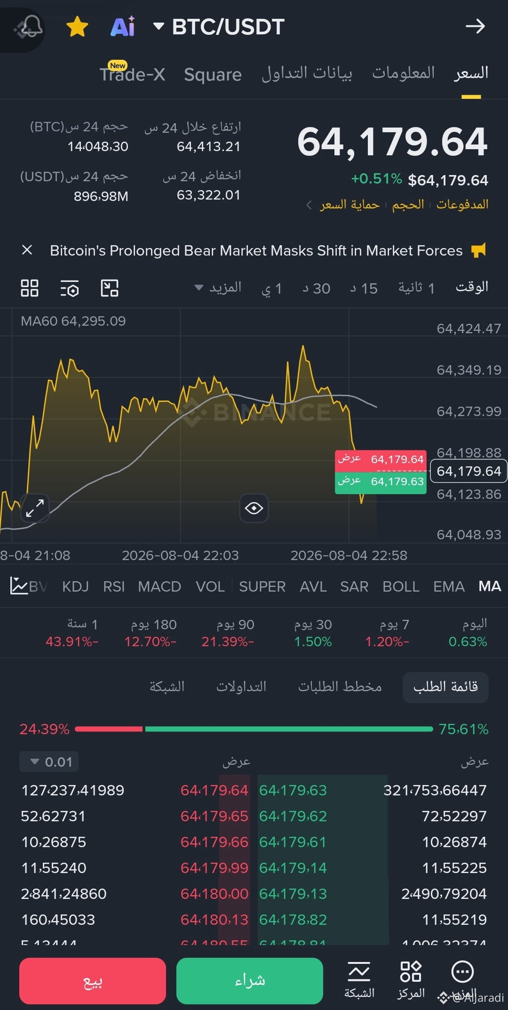Open the الحجم link

(408, 204)
